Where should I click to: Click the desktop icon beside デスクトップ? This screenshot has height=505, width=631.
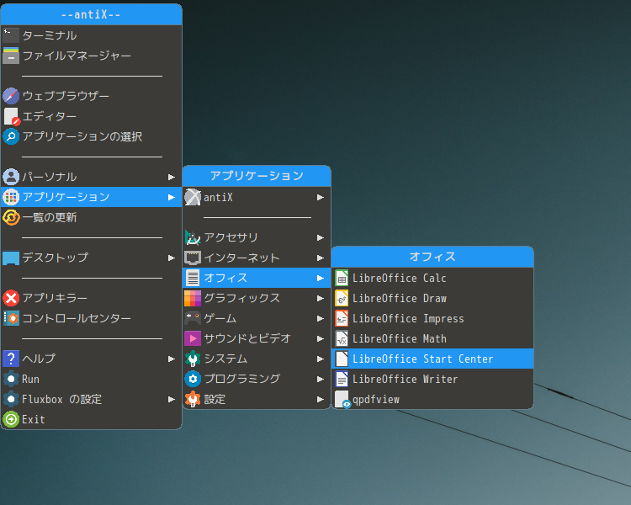pos(11,258)
